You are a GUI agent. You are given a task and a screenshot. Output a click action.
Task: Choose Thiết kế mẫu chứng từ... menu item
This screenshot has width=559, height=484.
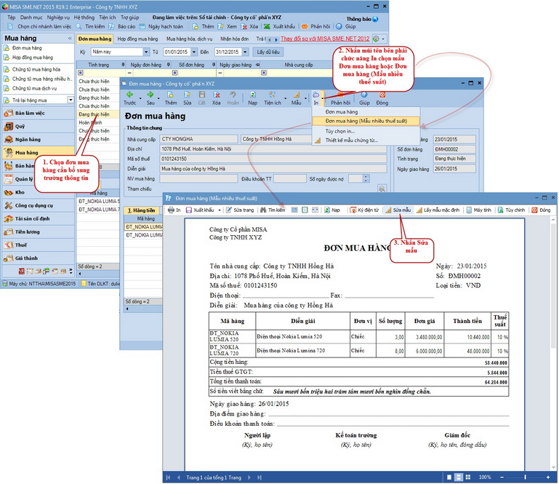(x=351, y=140)
